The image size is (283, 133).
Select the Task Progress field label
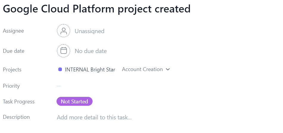point(19,102)
